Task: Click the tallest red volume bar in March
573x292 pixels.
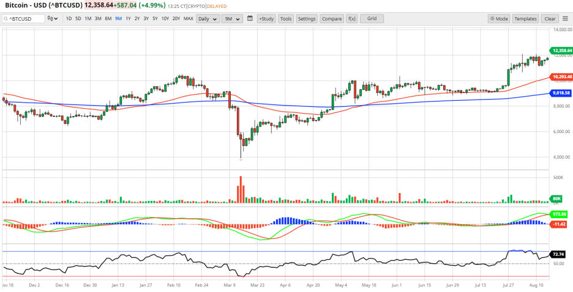Action: coord(241,189)
